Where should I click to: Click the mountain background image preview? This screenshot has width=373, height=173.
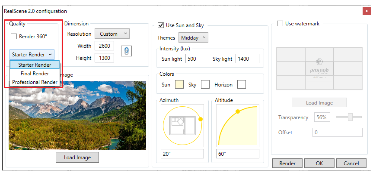(77, 115)
